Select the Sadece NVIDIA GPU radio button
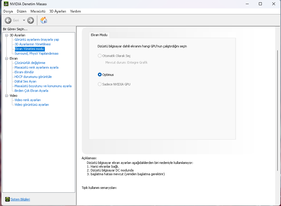 tap(100, 84)
